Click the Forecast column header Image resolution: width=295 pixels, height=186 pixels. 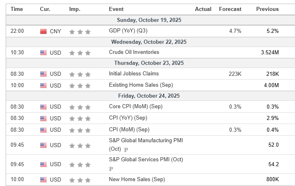coord(230,9)
